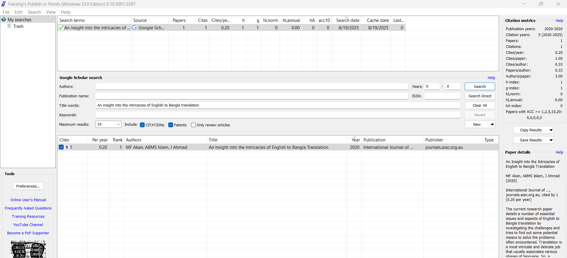Viewport: 567px width, 258px height.
Task: Click the Title words input field
Action: point(278,105)
